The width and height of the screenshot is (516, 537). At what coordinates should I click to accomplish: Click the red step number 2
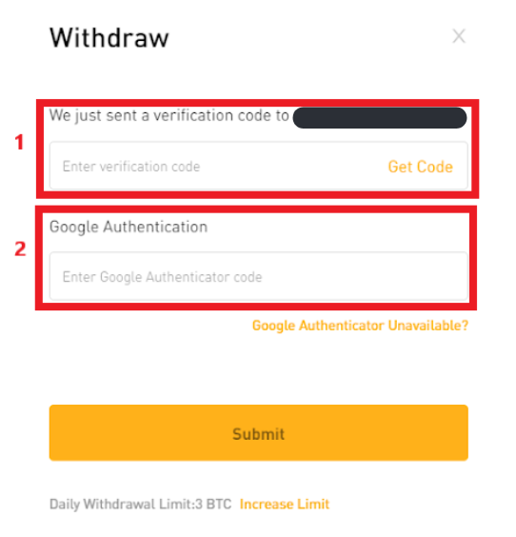pyautogui.click(x=20, y=249)
